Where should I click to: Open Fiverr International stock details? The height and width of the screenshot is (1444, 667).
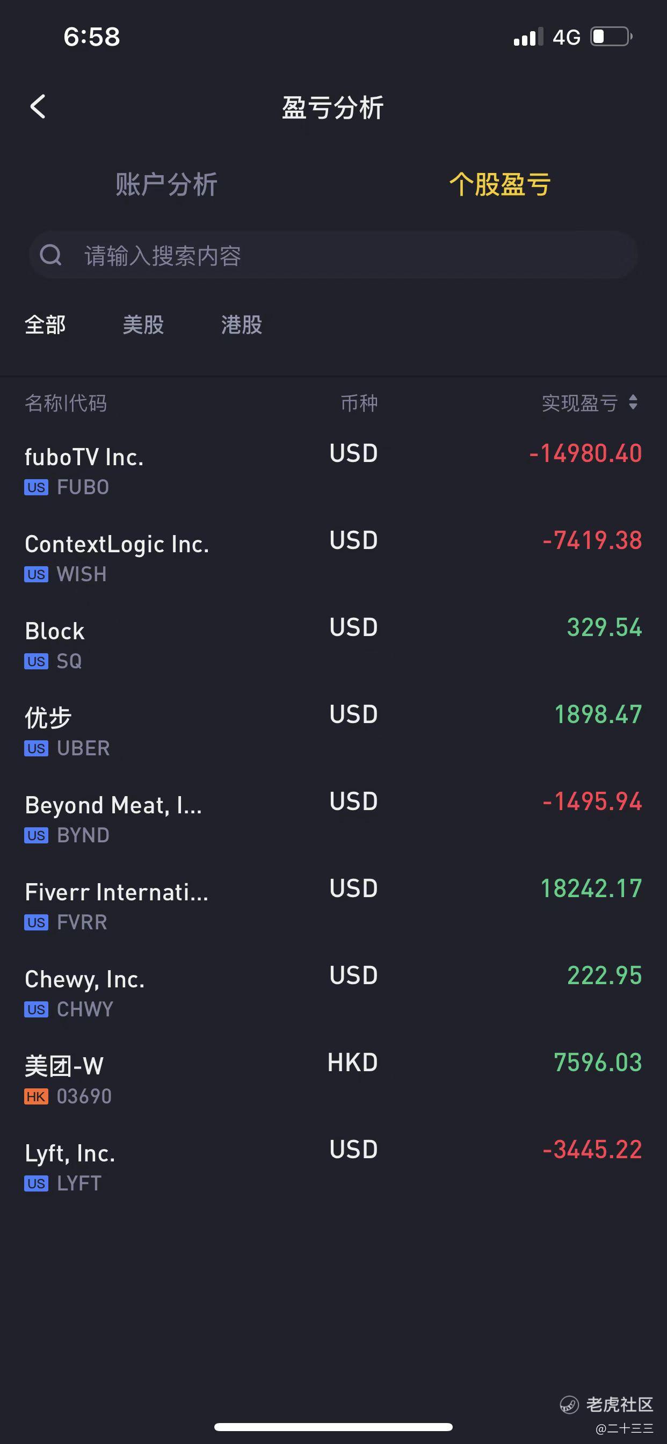(x=334, y=905)
